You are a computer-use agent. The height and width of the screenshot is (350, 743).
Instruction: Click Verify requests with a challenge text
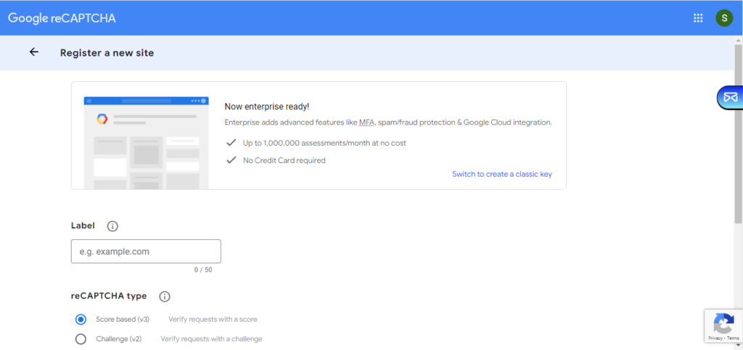(211, 339)
